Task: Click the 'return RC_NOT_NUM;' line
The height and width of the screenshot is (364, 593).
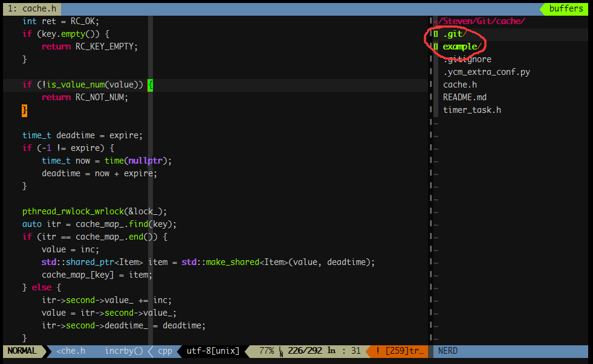Action: [x=85, y=97]
